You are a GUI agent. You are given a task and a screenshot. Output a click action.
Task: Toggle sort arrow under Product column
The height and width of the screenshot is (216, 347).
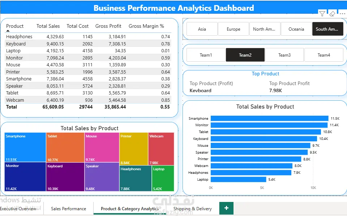point(8,31)
